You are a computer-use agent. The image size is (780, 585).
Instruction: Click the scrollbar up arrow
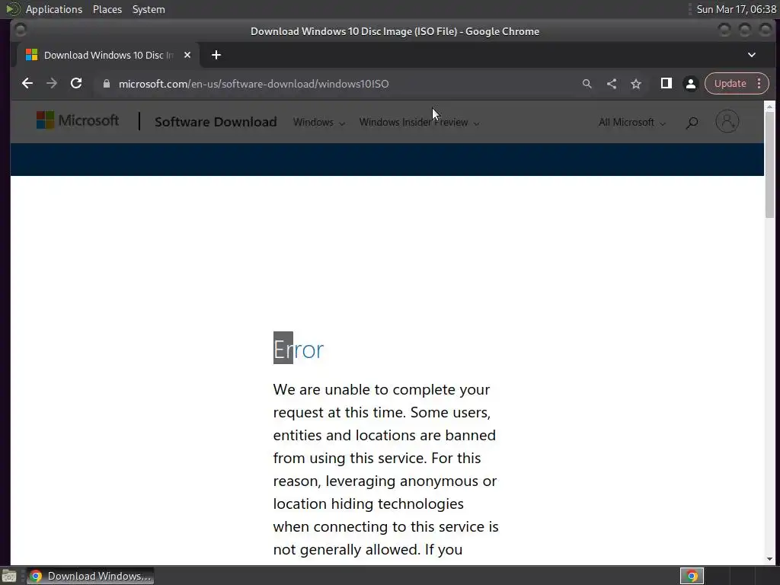coord(769,107)
